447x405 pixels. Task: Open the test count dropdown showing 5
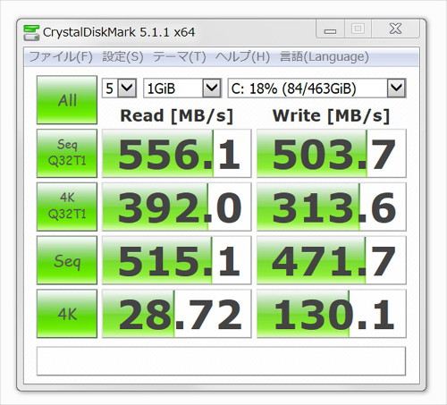tap(119, 89)
